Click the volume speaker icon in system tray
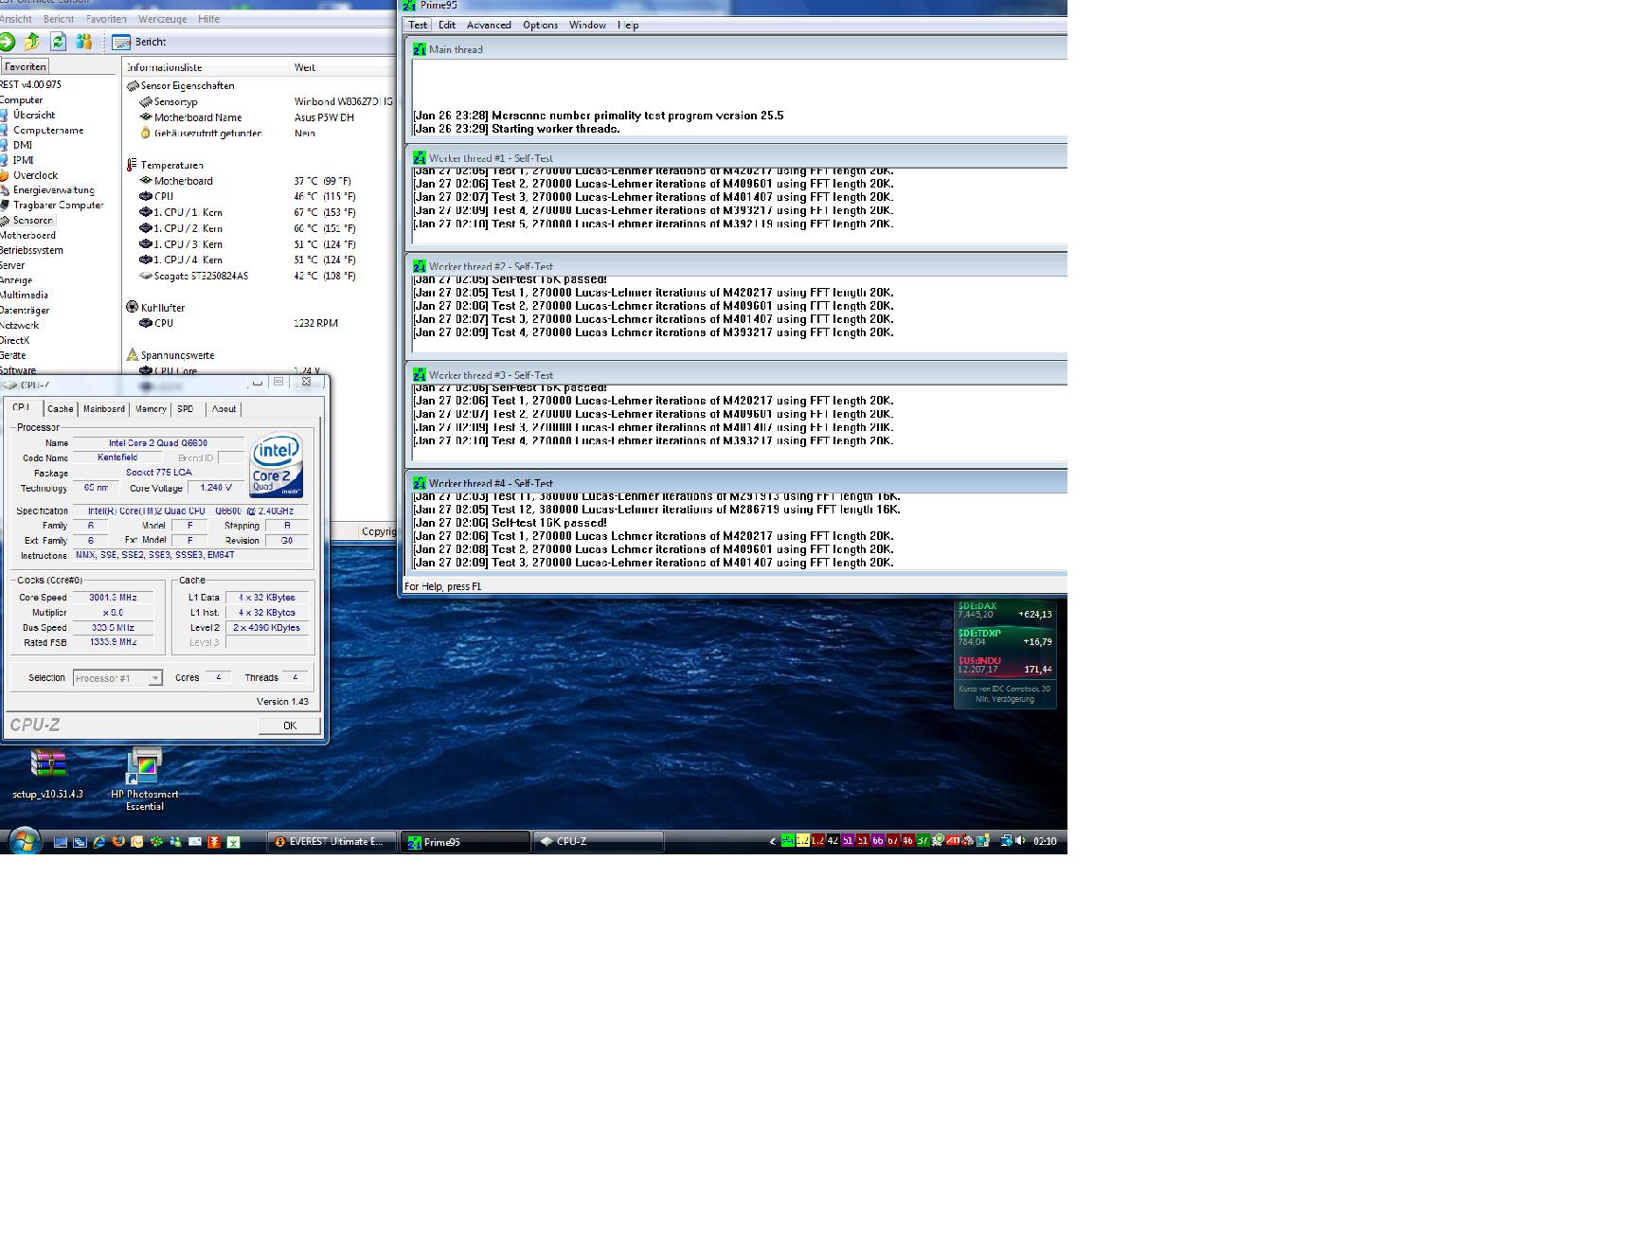 1020,840
